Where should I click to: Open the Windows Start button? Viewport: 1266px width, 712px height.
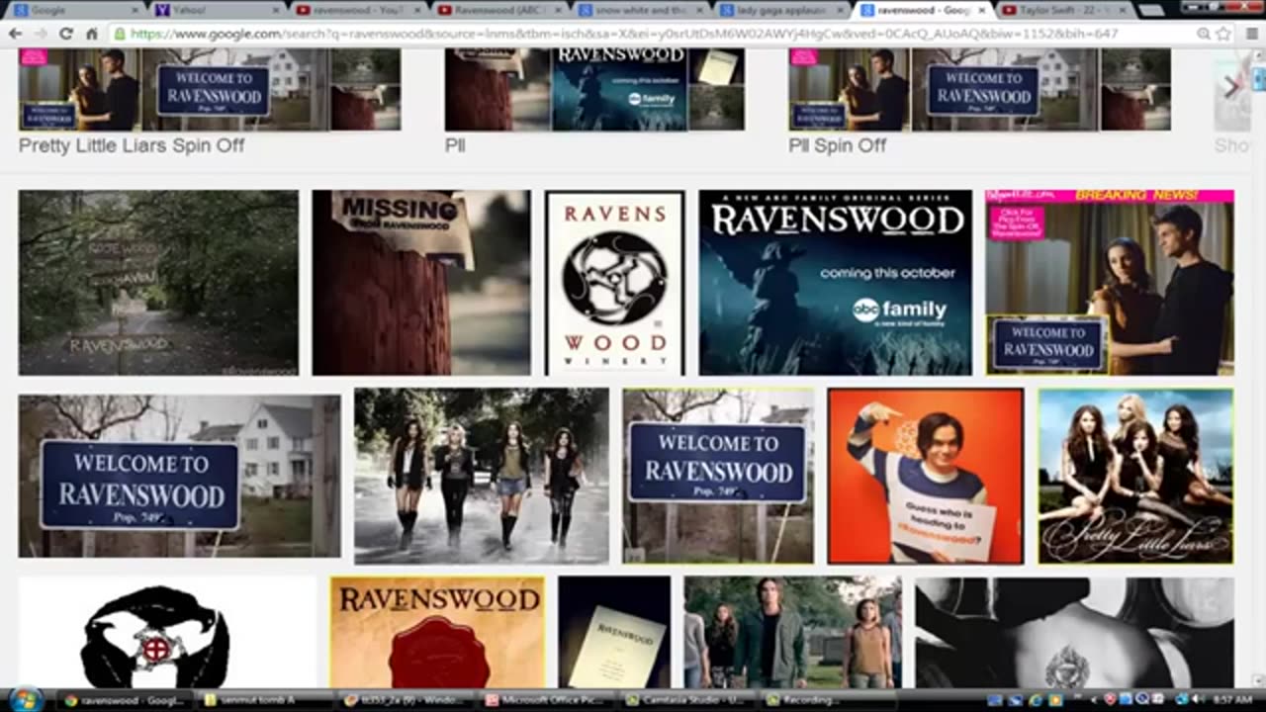(24, 699)
